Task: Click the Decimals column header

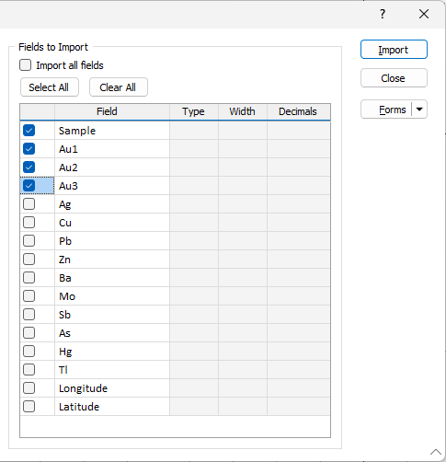Action: click(x=299, y=111)
